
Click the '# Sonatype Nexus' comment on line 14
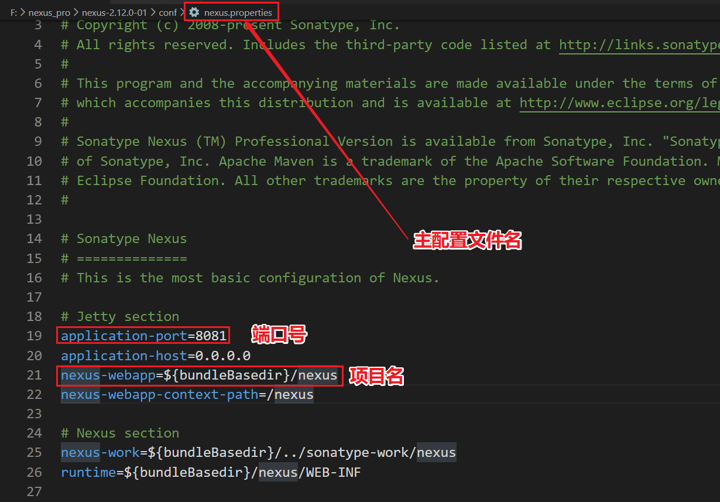pos(124,238)
